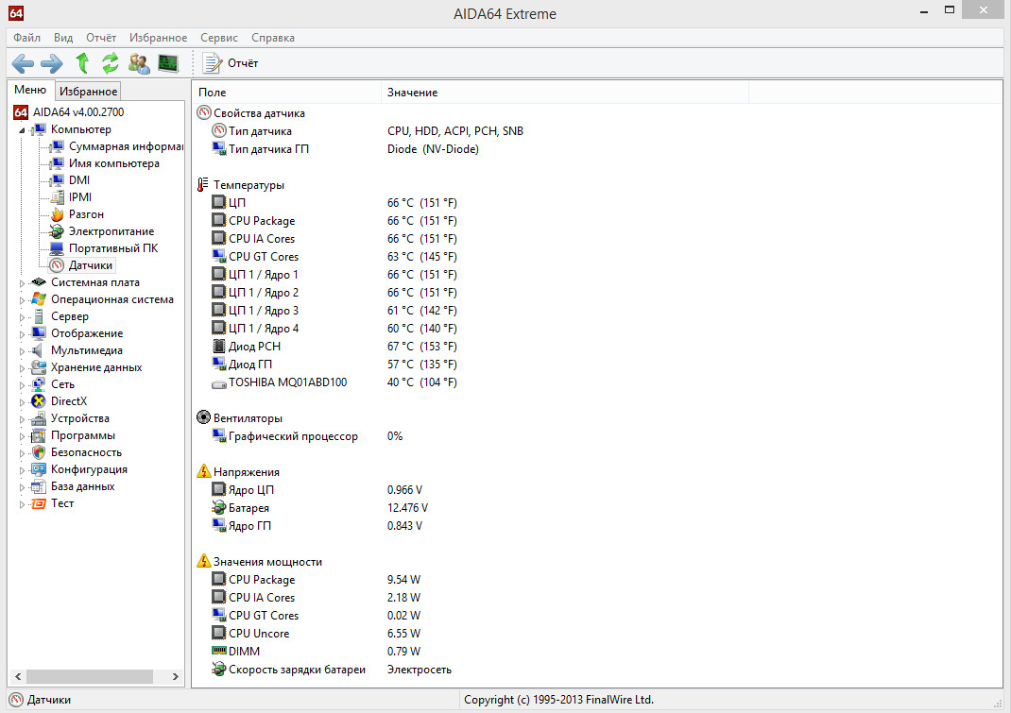1011x713 pixels.
Task: Click the green Up arrow toolbar icon
Action: pyautogui.click(x=82, y=62)
